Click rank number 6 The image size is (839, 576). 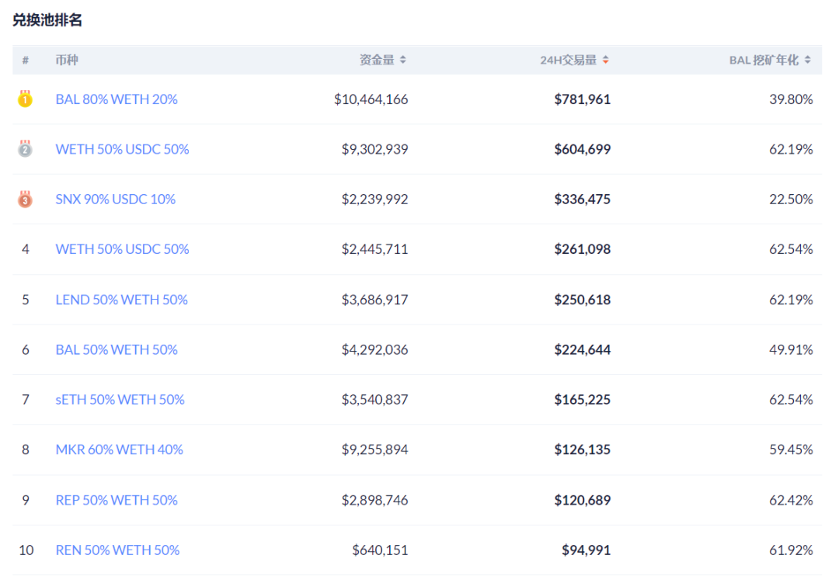[x=25, y=350]
